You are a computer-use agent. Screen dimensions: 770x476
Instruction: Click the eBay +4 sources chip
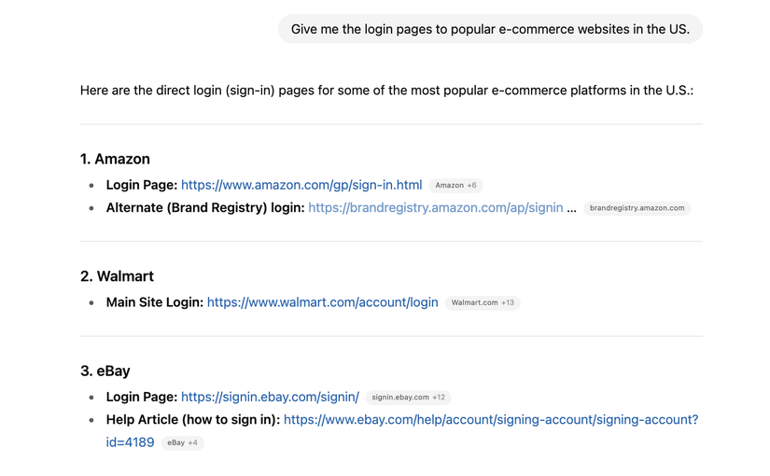point(182,443)
